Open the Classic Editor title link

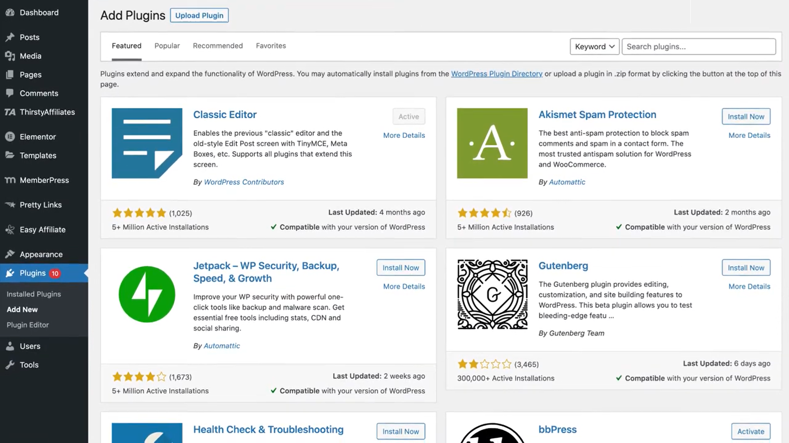[x=225, y=115]
